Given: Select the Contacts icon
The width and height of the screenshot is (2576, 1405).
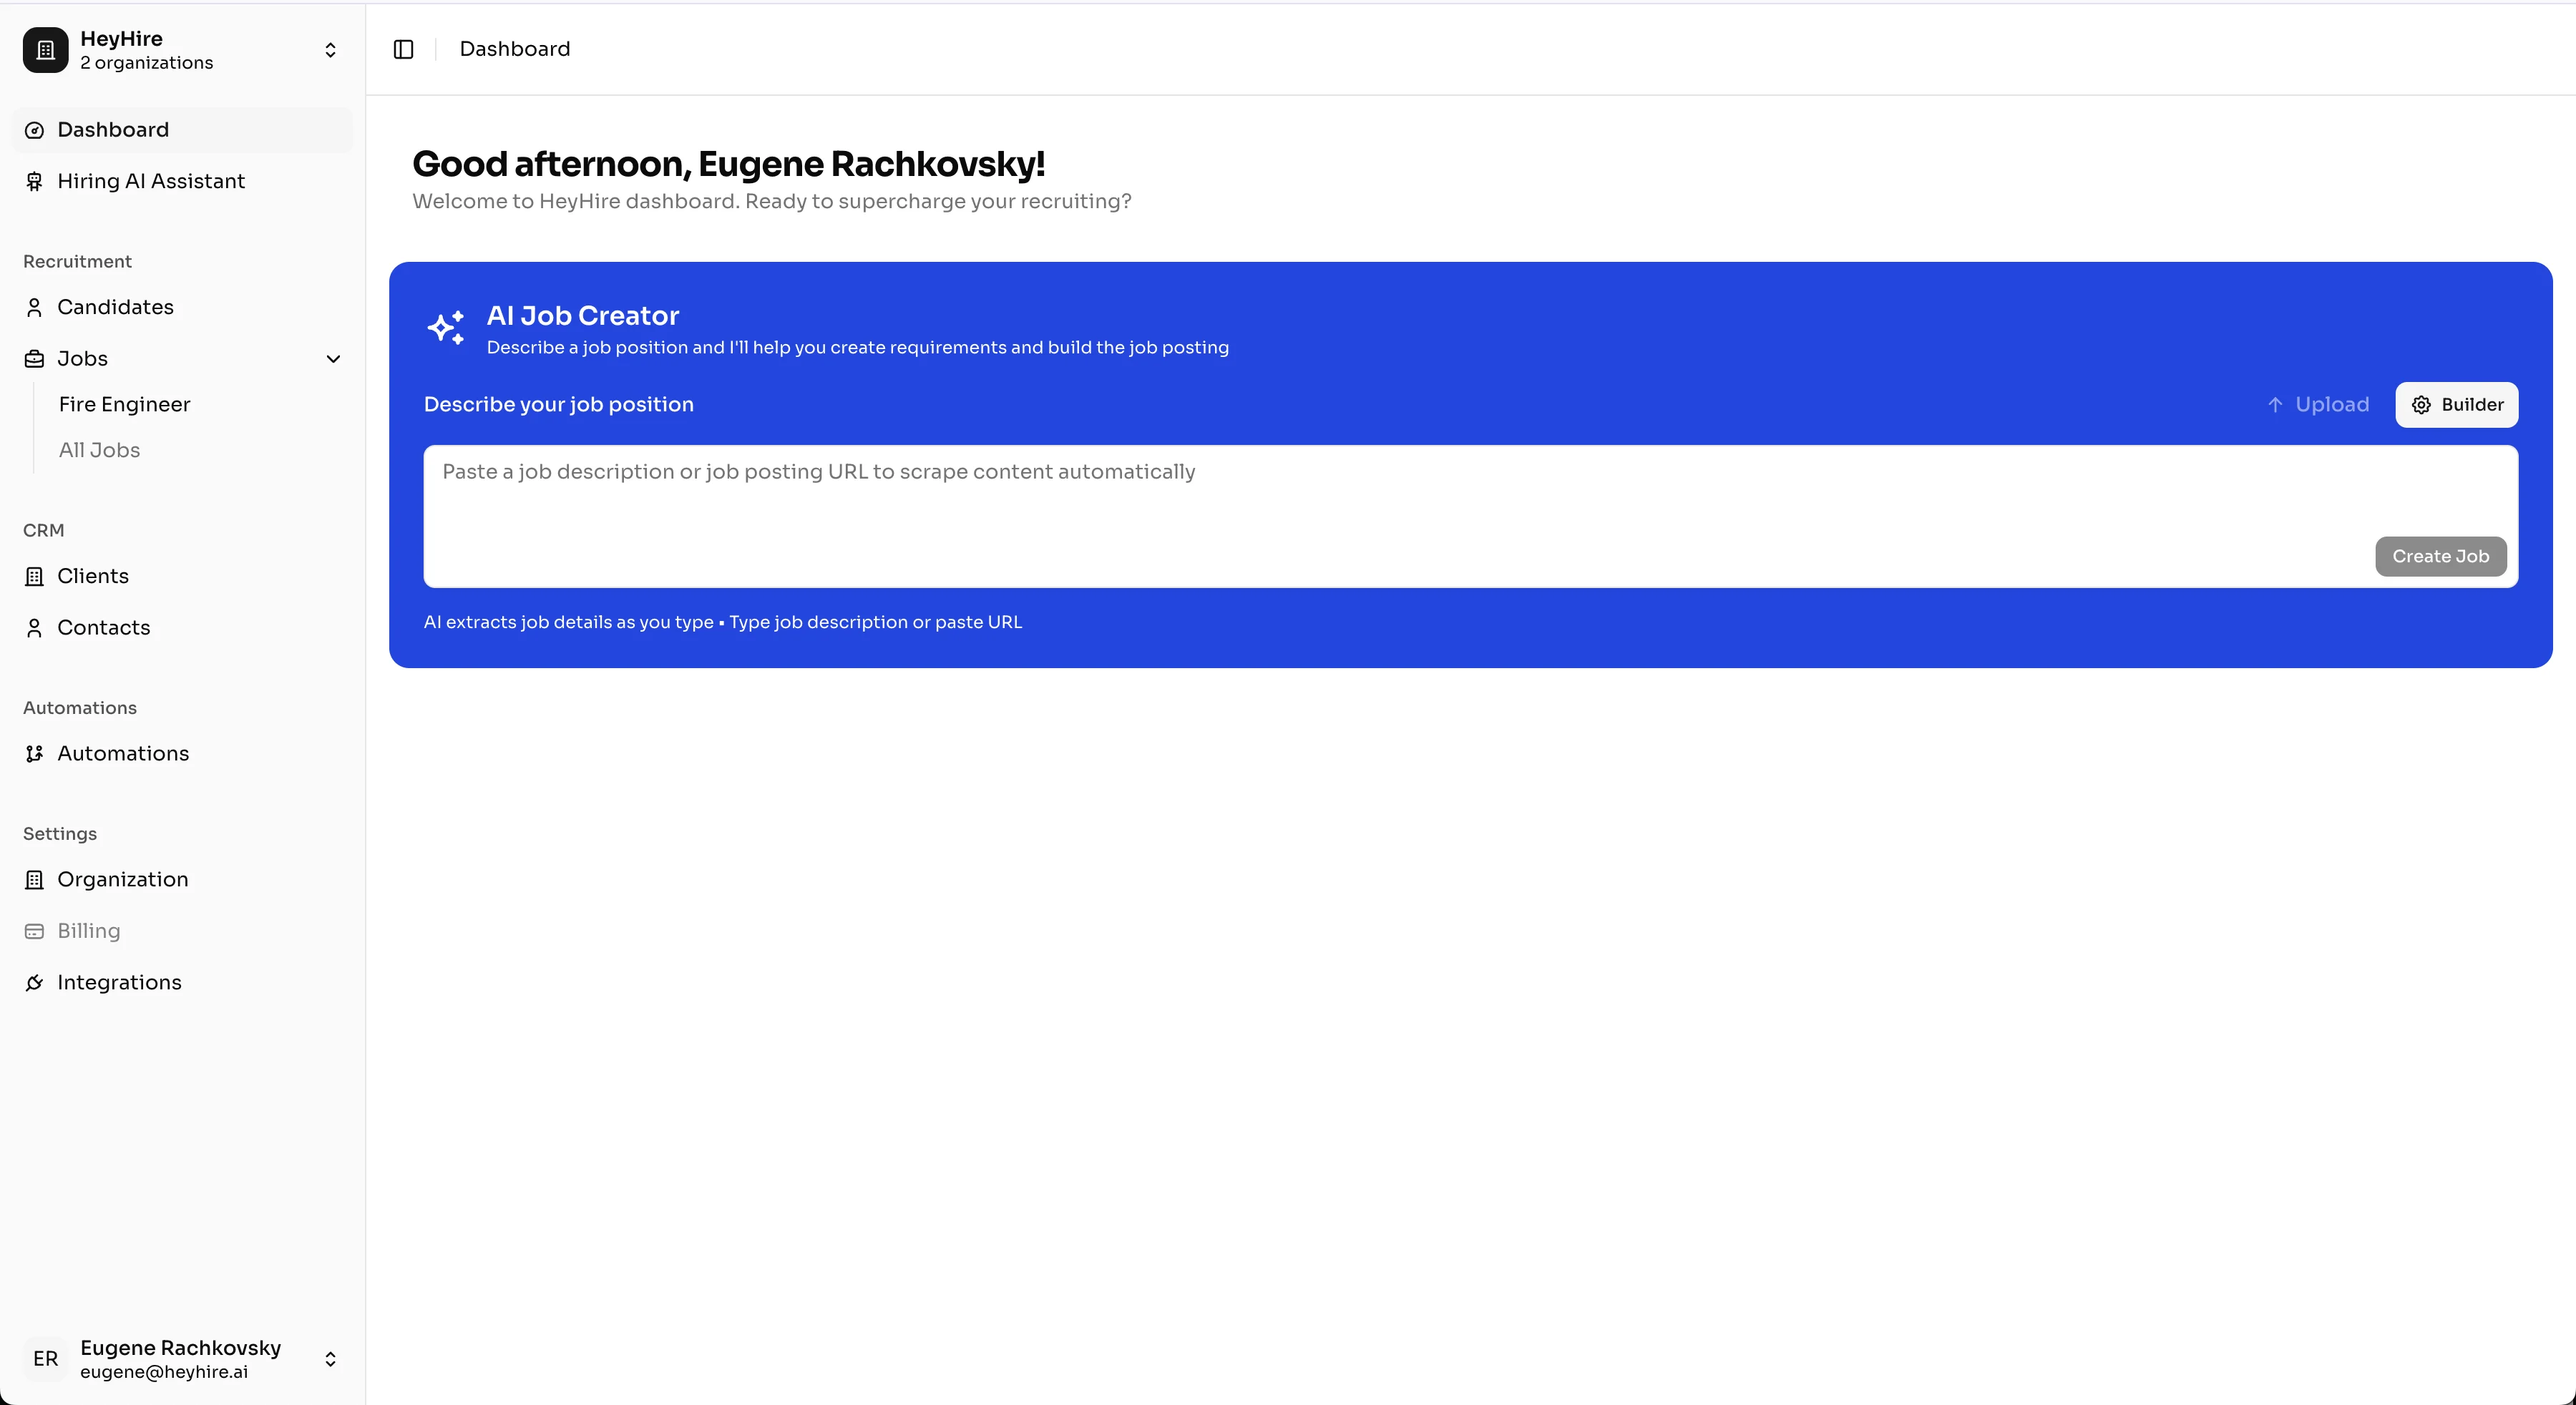Looking at the screenshot, I should (x=35, y=627).
